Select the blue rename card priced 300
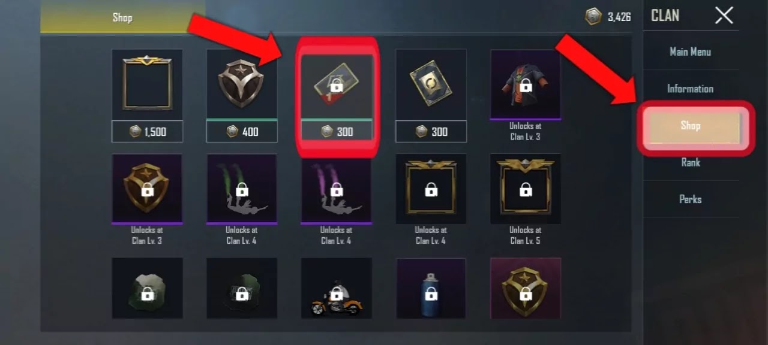The height and width of the screenshot is (345, 768). click(x=431, y=96)
